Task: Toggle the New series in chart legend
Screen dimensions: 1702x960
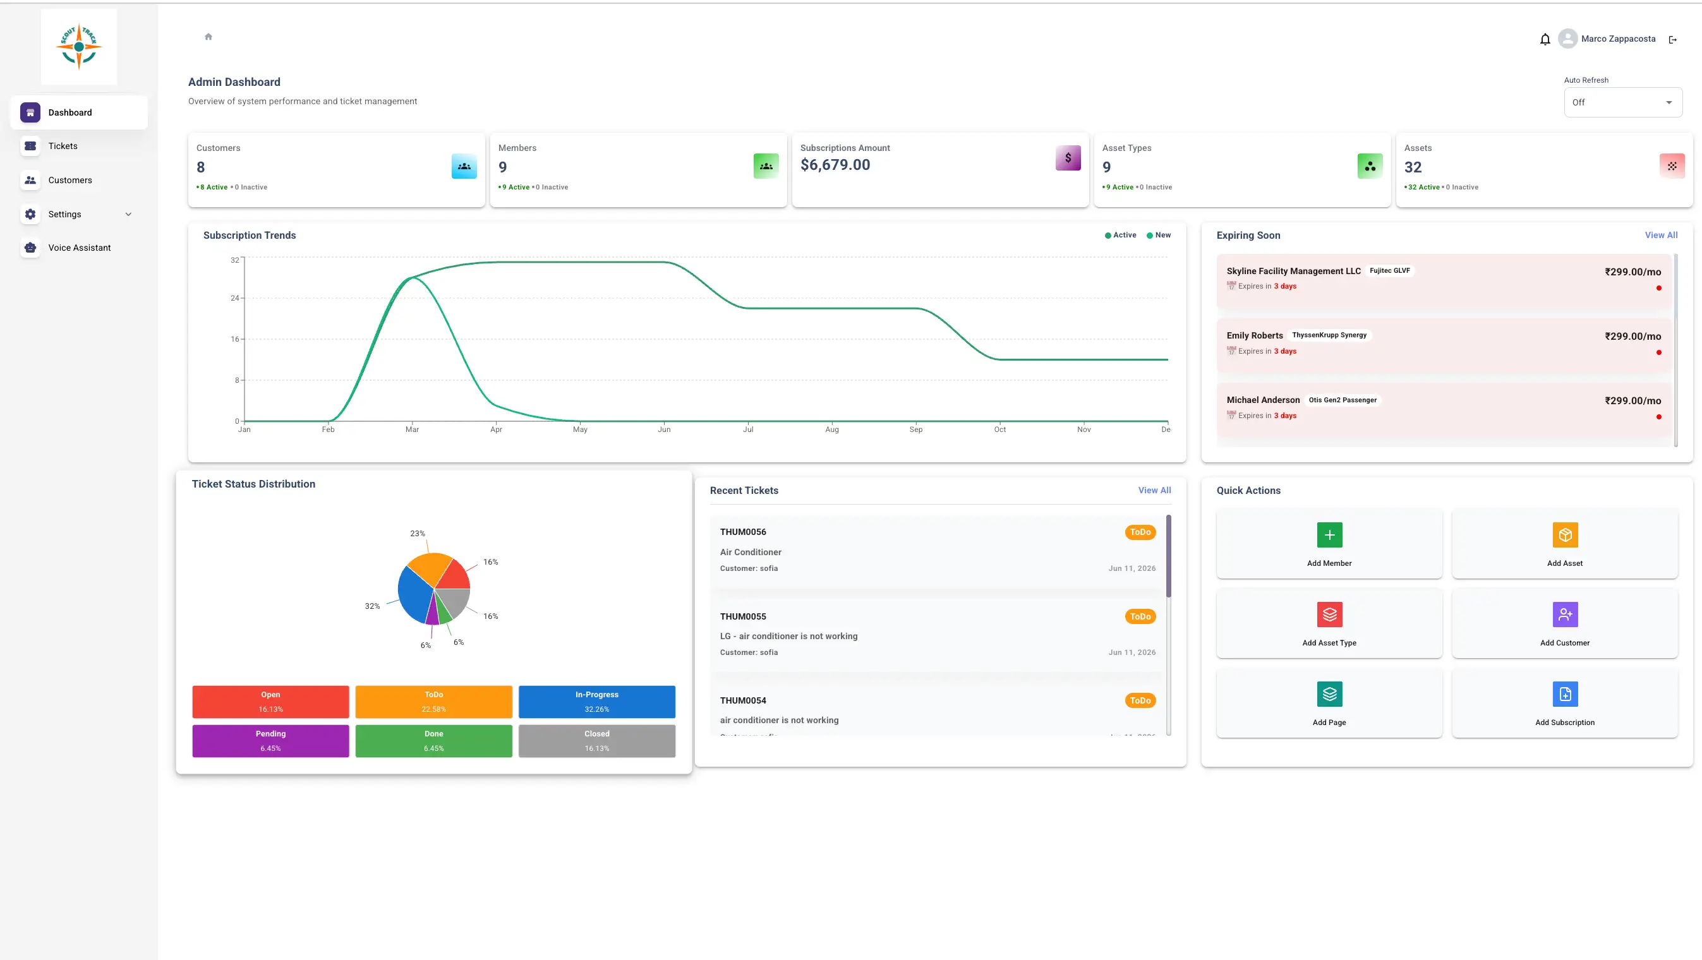Action: (1158, 235)
